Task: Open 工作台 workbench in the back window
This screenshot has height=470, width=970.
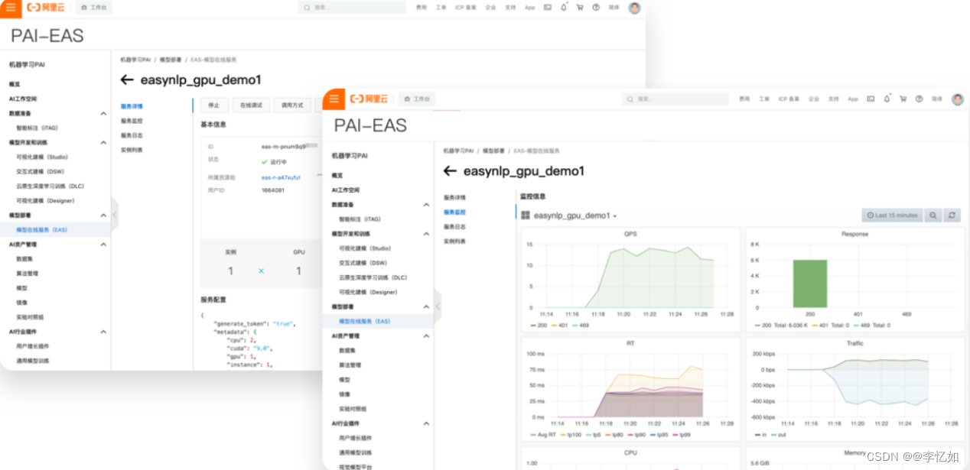Action: pyautogui.click(x=94, y=8)
